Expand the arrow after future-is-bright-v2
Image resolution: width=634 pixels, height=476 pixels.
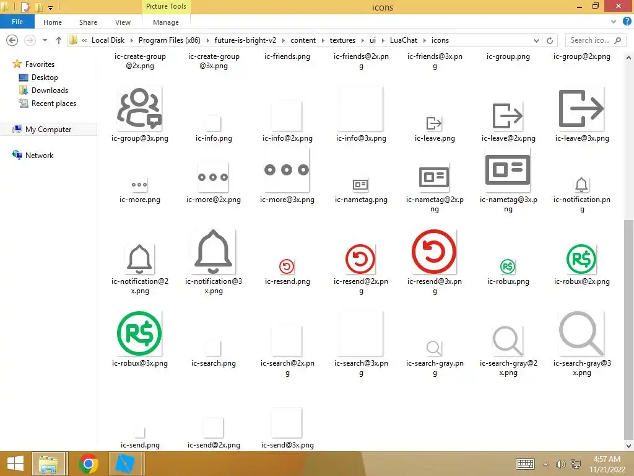pos(283,40)
